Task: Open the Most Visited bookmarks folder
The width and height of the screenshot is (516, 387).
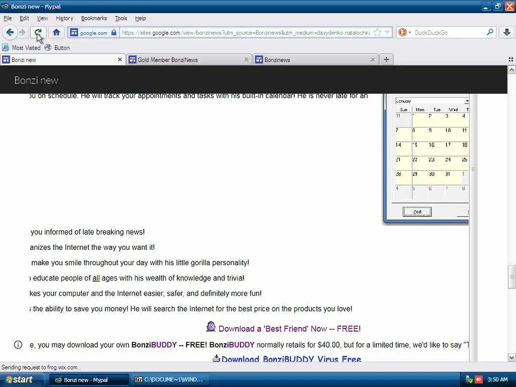Action: pyautogui.click(x=21, y=48)
